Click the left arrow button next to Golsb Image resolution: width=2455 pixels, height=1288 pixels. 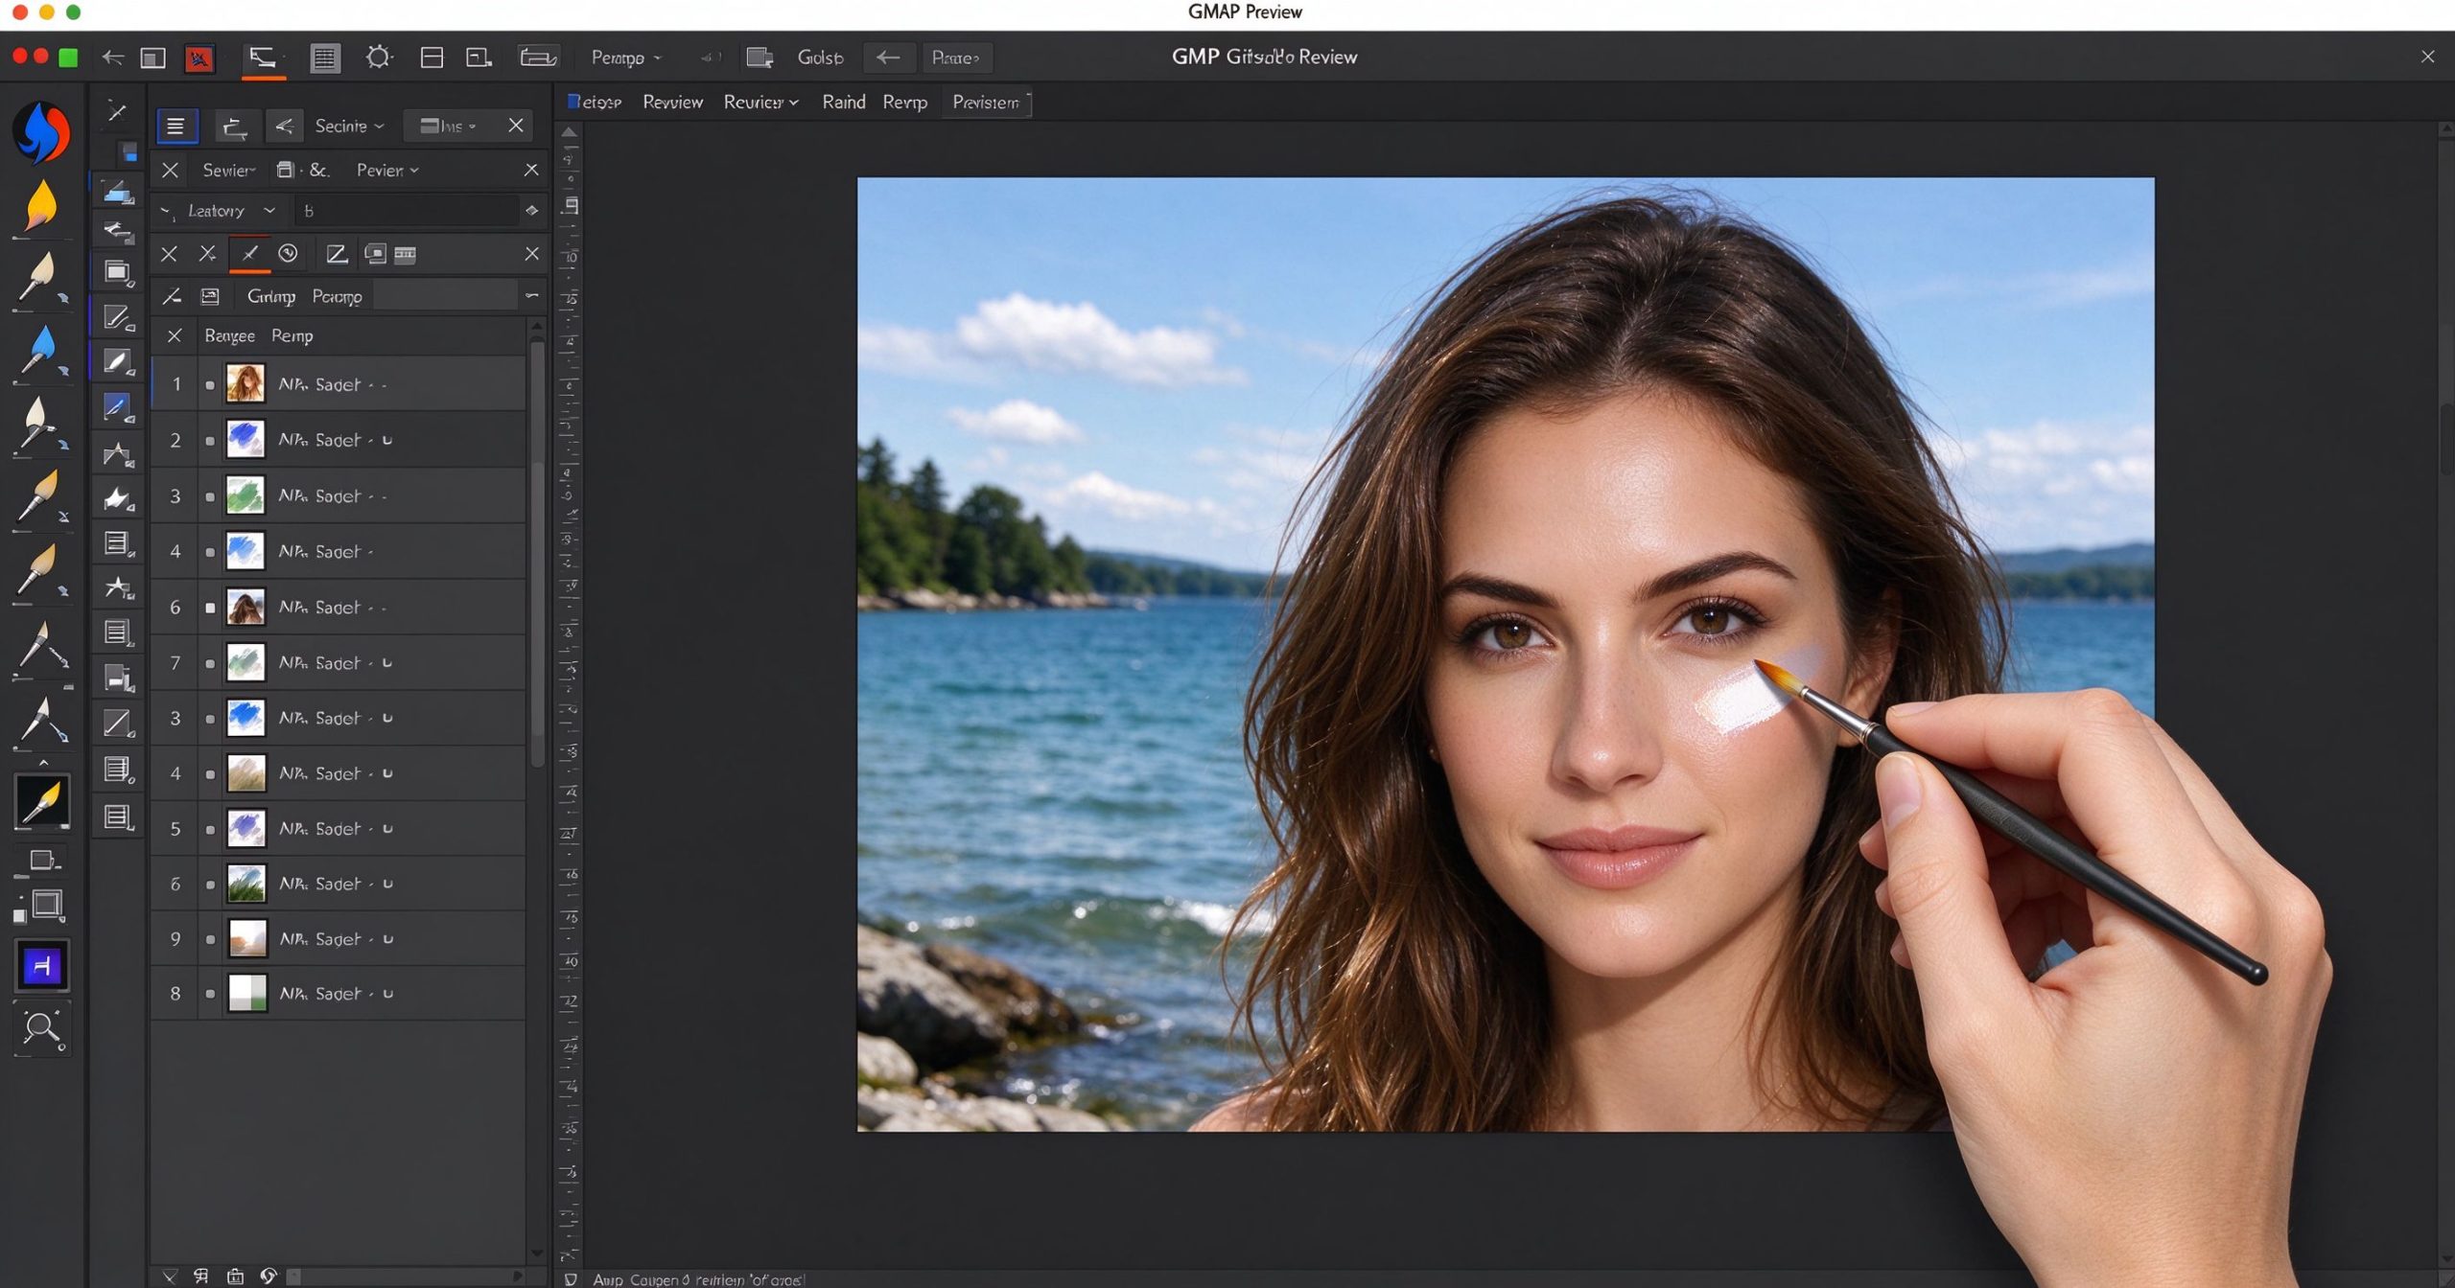pyautogui.click(x=888, y=57)
